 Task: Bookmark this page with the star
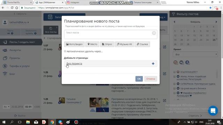pos(210,8)
